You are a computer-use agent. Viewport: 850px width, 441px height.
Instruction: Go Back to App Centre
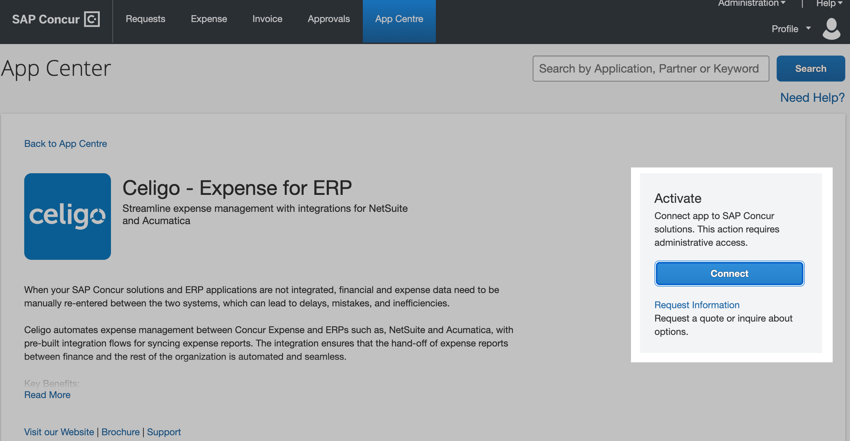tap(65, 144)
